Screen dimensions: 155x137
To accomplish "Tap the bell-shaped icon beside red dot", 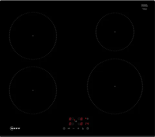I will tap(88, 119).
